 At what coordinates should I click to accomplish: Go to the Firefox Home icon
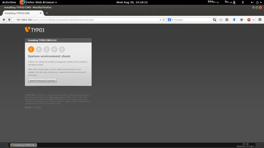pyautogui.click(x=241, y=20)
